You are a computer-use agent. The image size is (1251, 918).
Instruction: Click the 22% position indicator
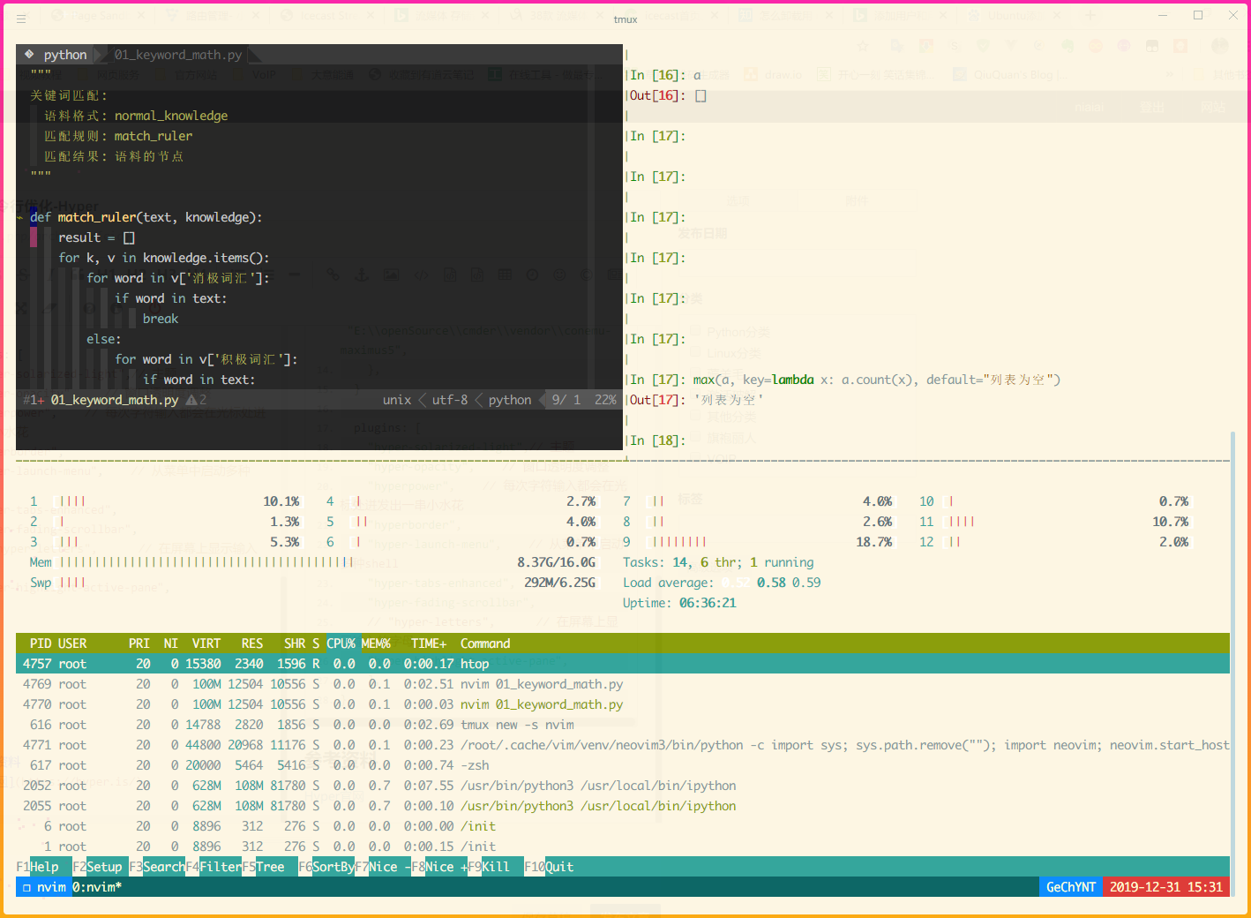[x=605, y=400]
